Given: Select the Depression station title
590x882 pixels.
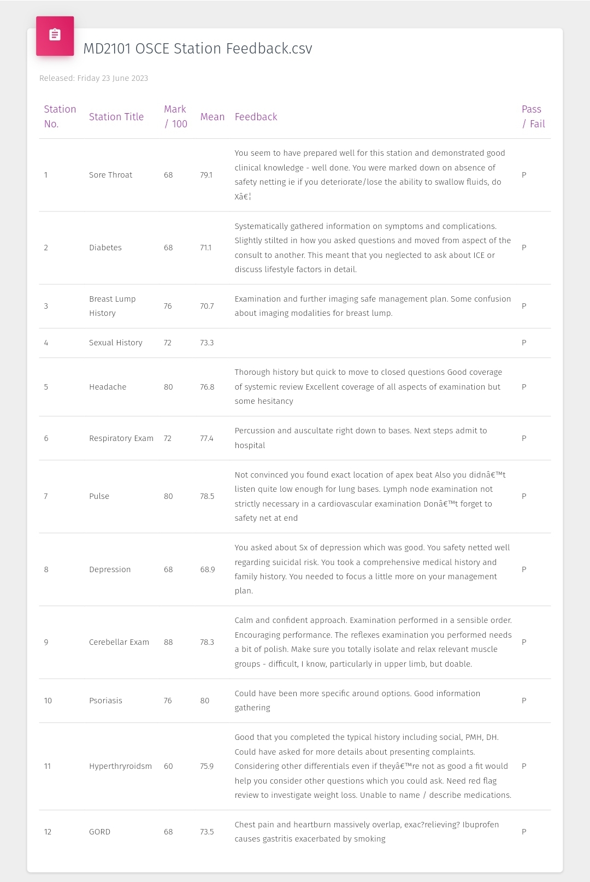Looking at the screenshot, I should click(110, 569).
